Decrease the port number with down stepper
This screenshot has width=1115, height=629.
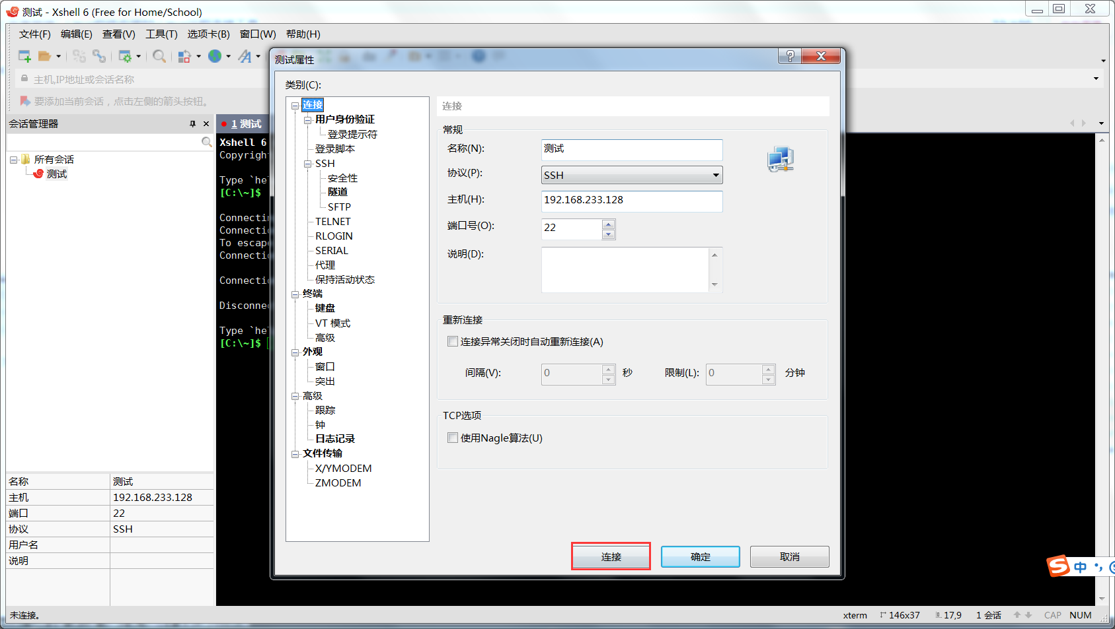609,234
